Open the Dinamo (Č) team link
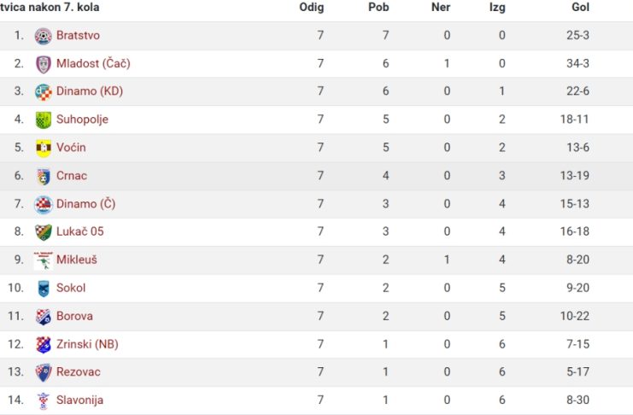Image resolution: width=633 pixels, height=415 pixels. click(x=85, y=204)
